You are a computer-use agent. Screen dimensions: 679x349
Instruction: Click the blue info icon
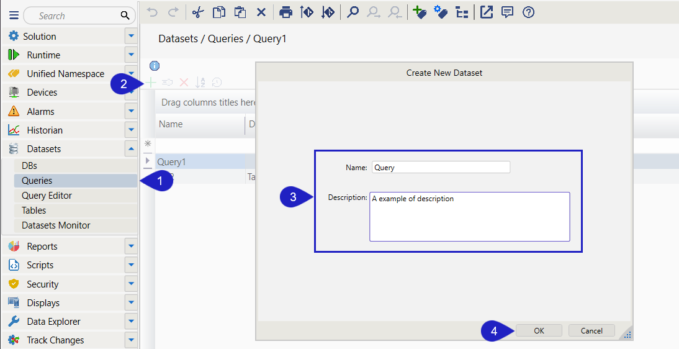155,66
